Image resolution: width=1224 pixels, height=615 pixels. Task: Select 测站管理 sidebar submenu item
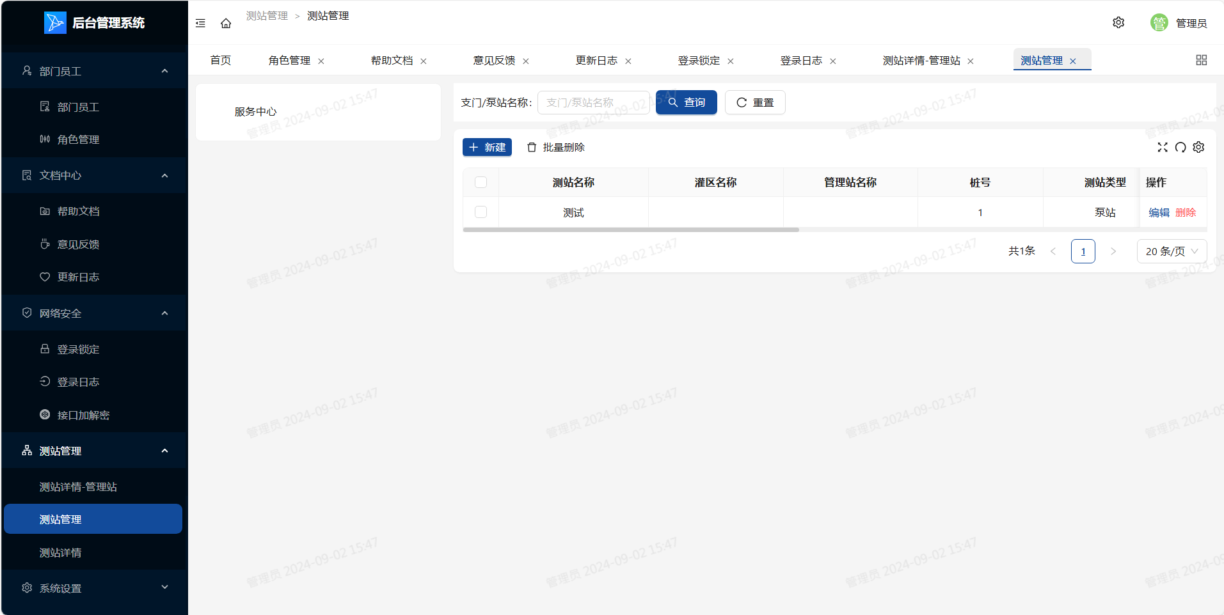(93, 519)
